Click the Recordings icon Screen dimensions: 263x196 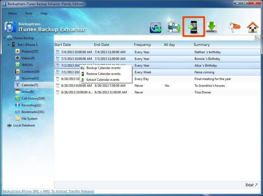pyautogui.click(x=18, y=105)
